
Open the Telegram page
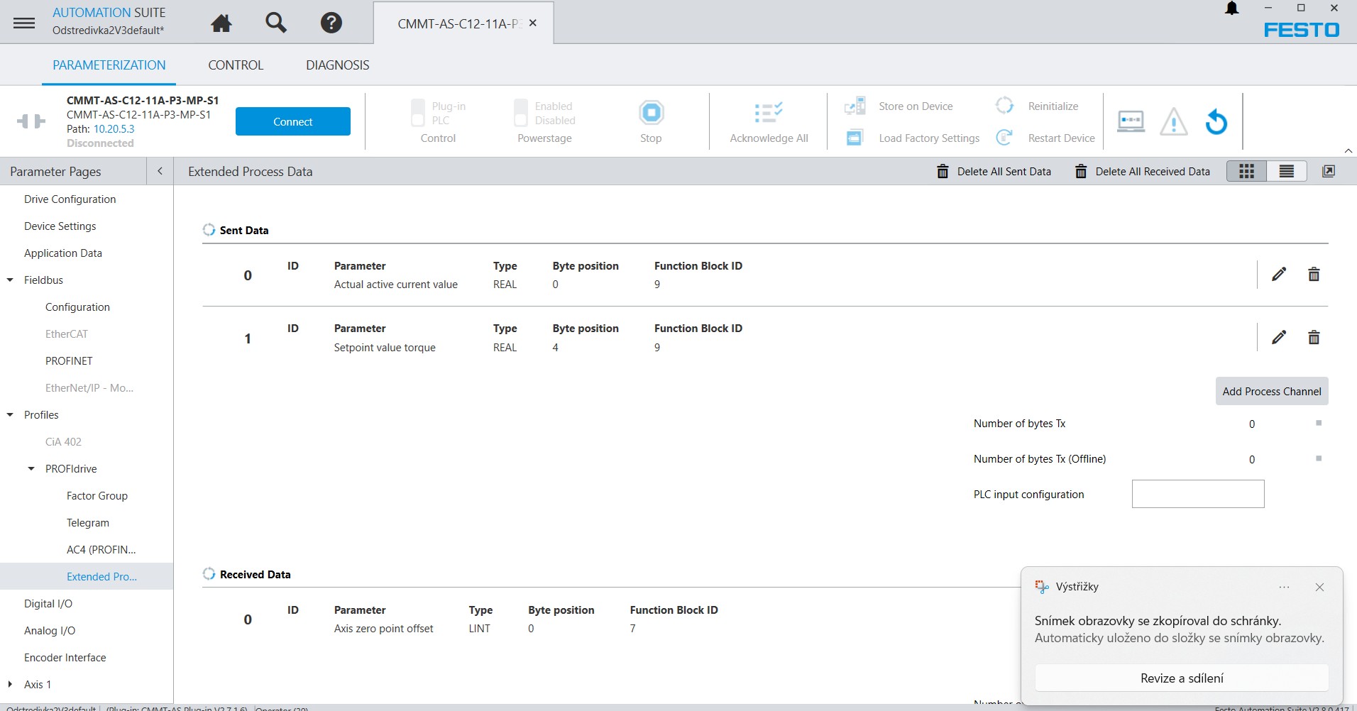[87, 523]
